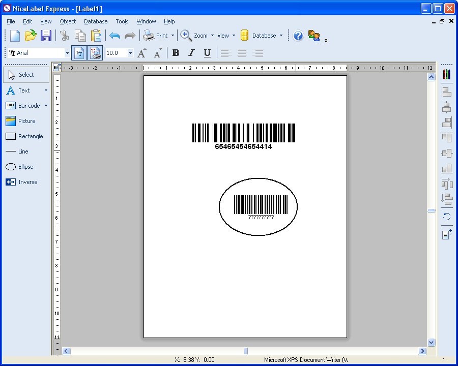Image resolution: width=458 pixels, height=366 pixels.
Task: Click the ruler corner origin icon
Action: click(x=56, y=67)
